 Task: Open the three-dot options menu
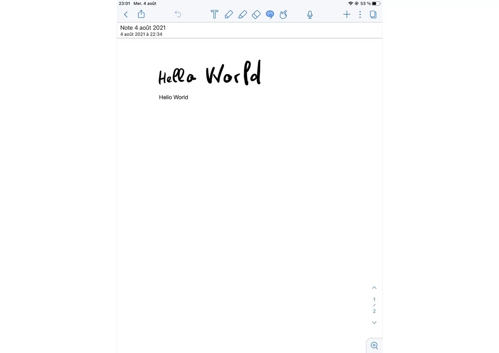[360, 15]
